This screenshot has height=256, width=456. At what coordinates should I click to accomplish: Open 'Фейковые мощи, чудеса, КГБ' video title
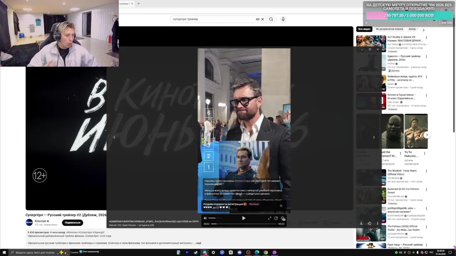coord(405,78)
